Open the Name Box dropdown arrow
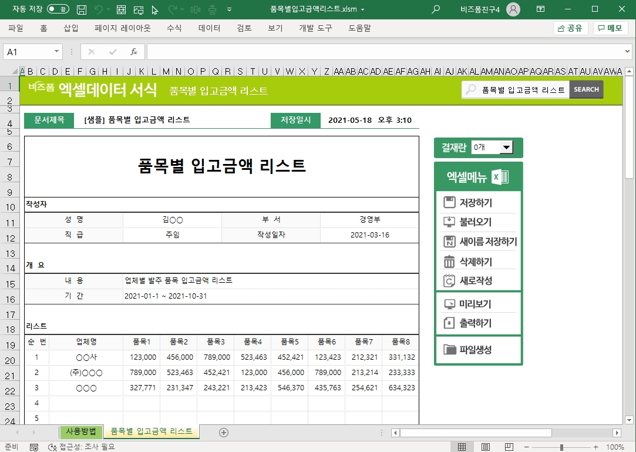 point(57,52)
